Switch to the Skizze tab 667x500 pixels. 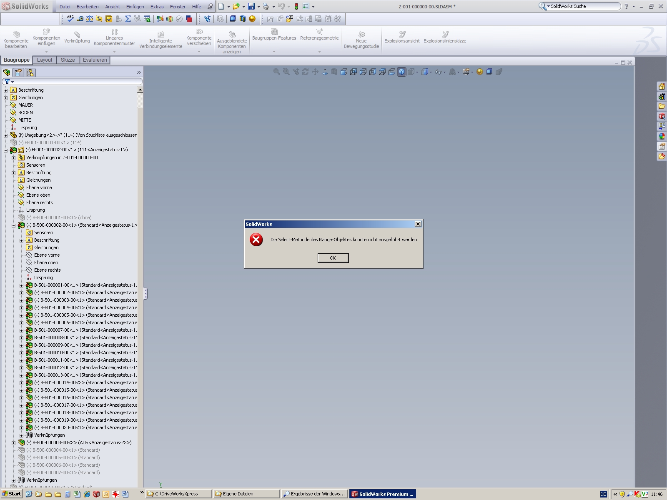click(x=68, y=60)
